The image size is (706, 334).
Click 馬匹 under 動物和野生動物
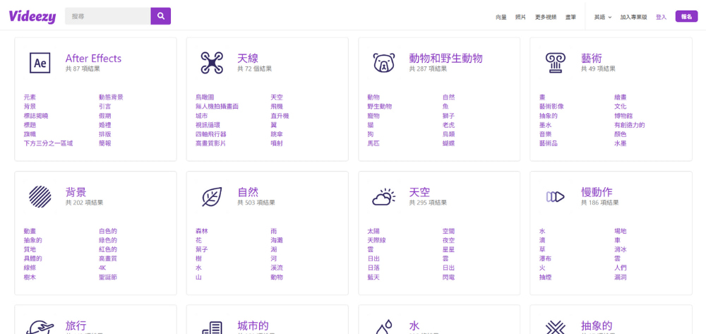coord(373,143)
